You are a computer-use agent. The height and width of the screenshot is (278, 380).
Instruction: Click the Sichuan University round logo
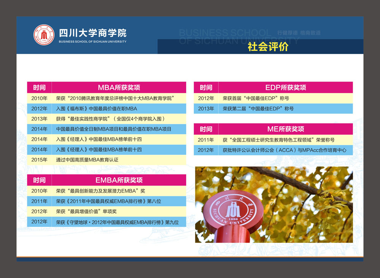44,35
